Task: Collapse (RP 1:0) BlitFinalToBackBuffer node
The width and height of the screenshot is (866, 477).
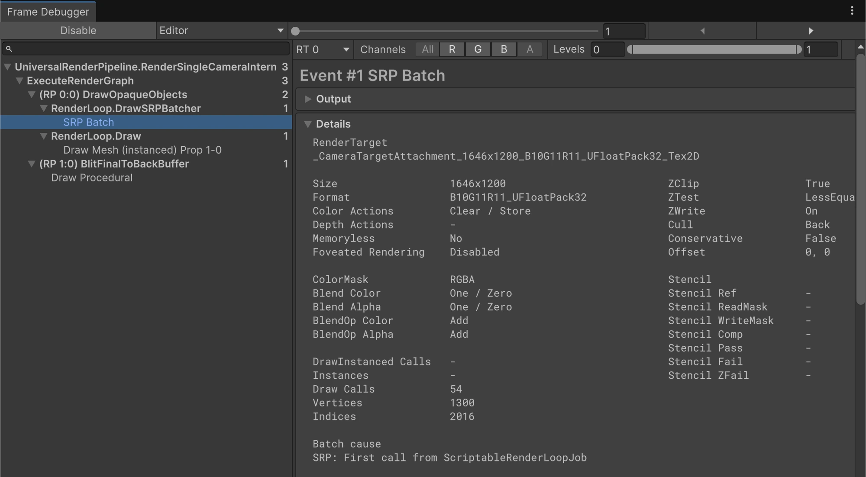Action: pos(32,164)
